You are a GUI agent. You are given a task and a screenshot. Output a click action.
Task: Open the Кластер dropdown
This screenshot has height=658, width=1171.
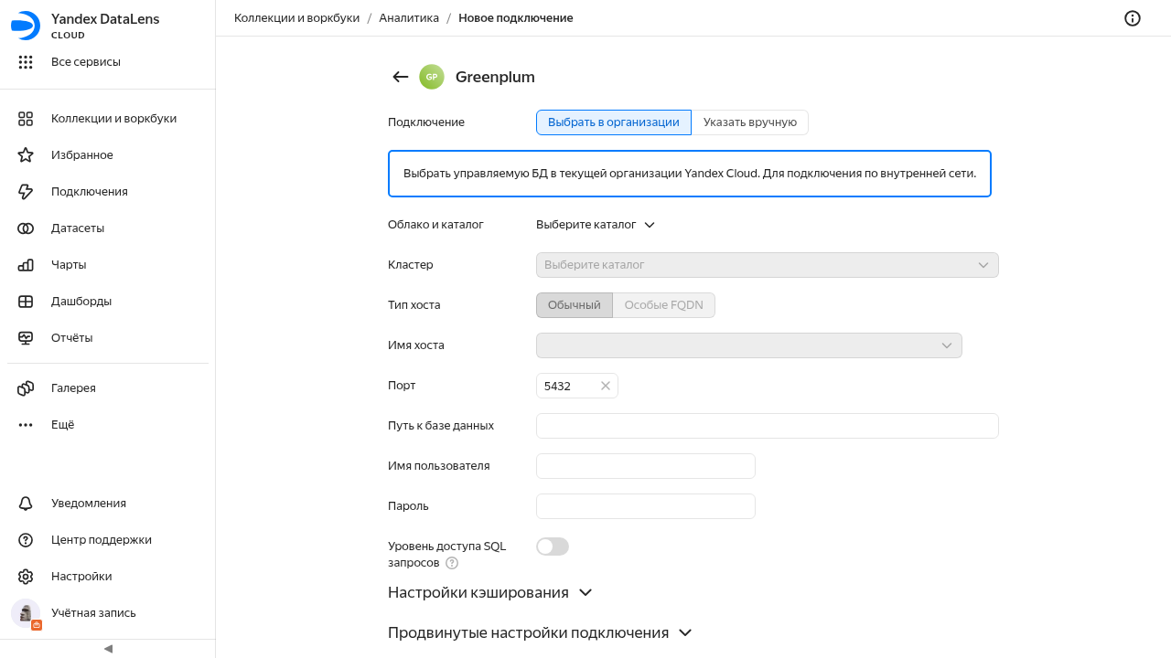(768, 265)
